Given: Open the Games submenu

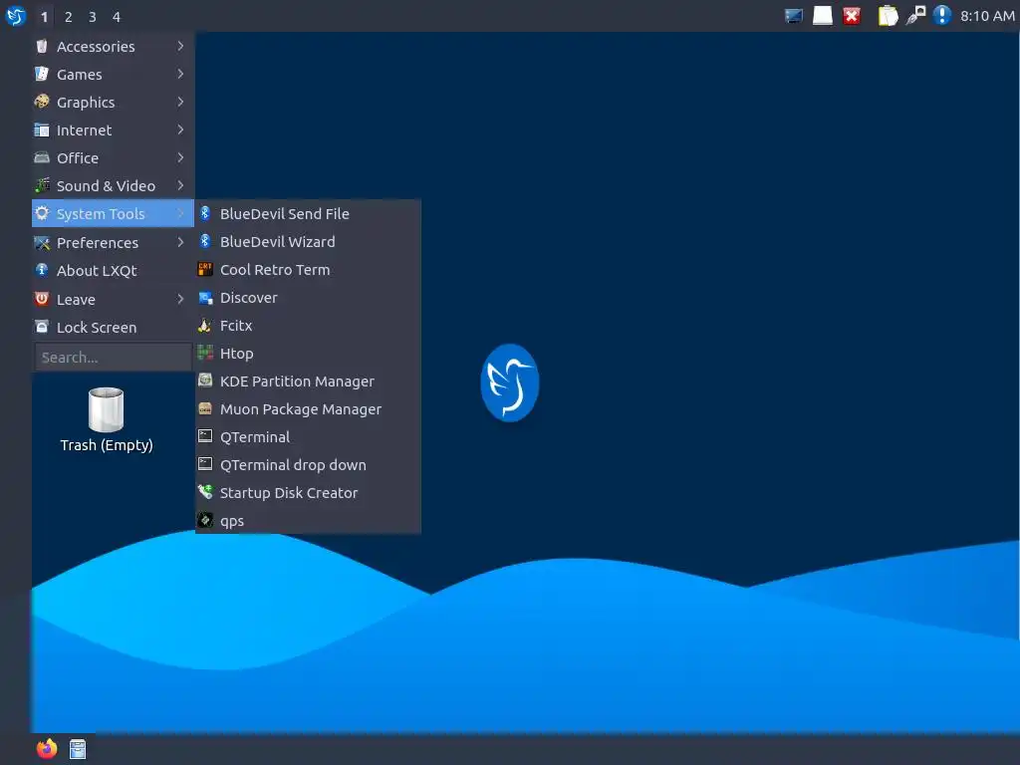Looking at the screenshot, I should (113, 74).
